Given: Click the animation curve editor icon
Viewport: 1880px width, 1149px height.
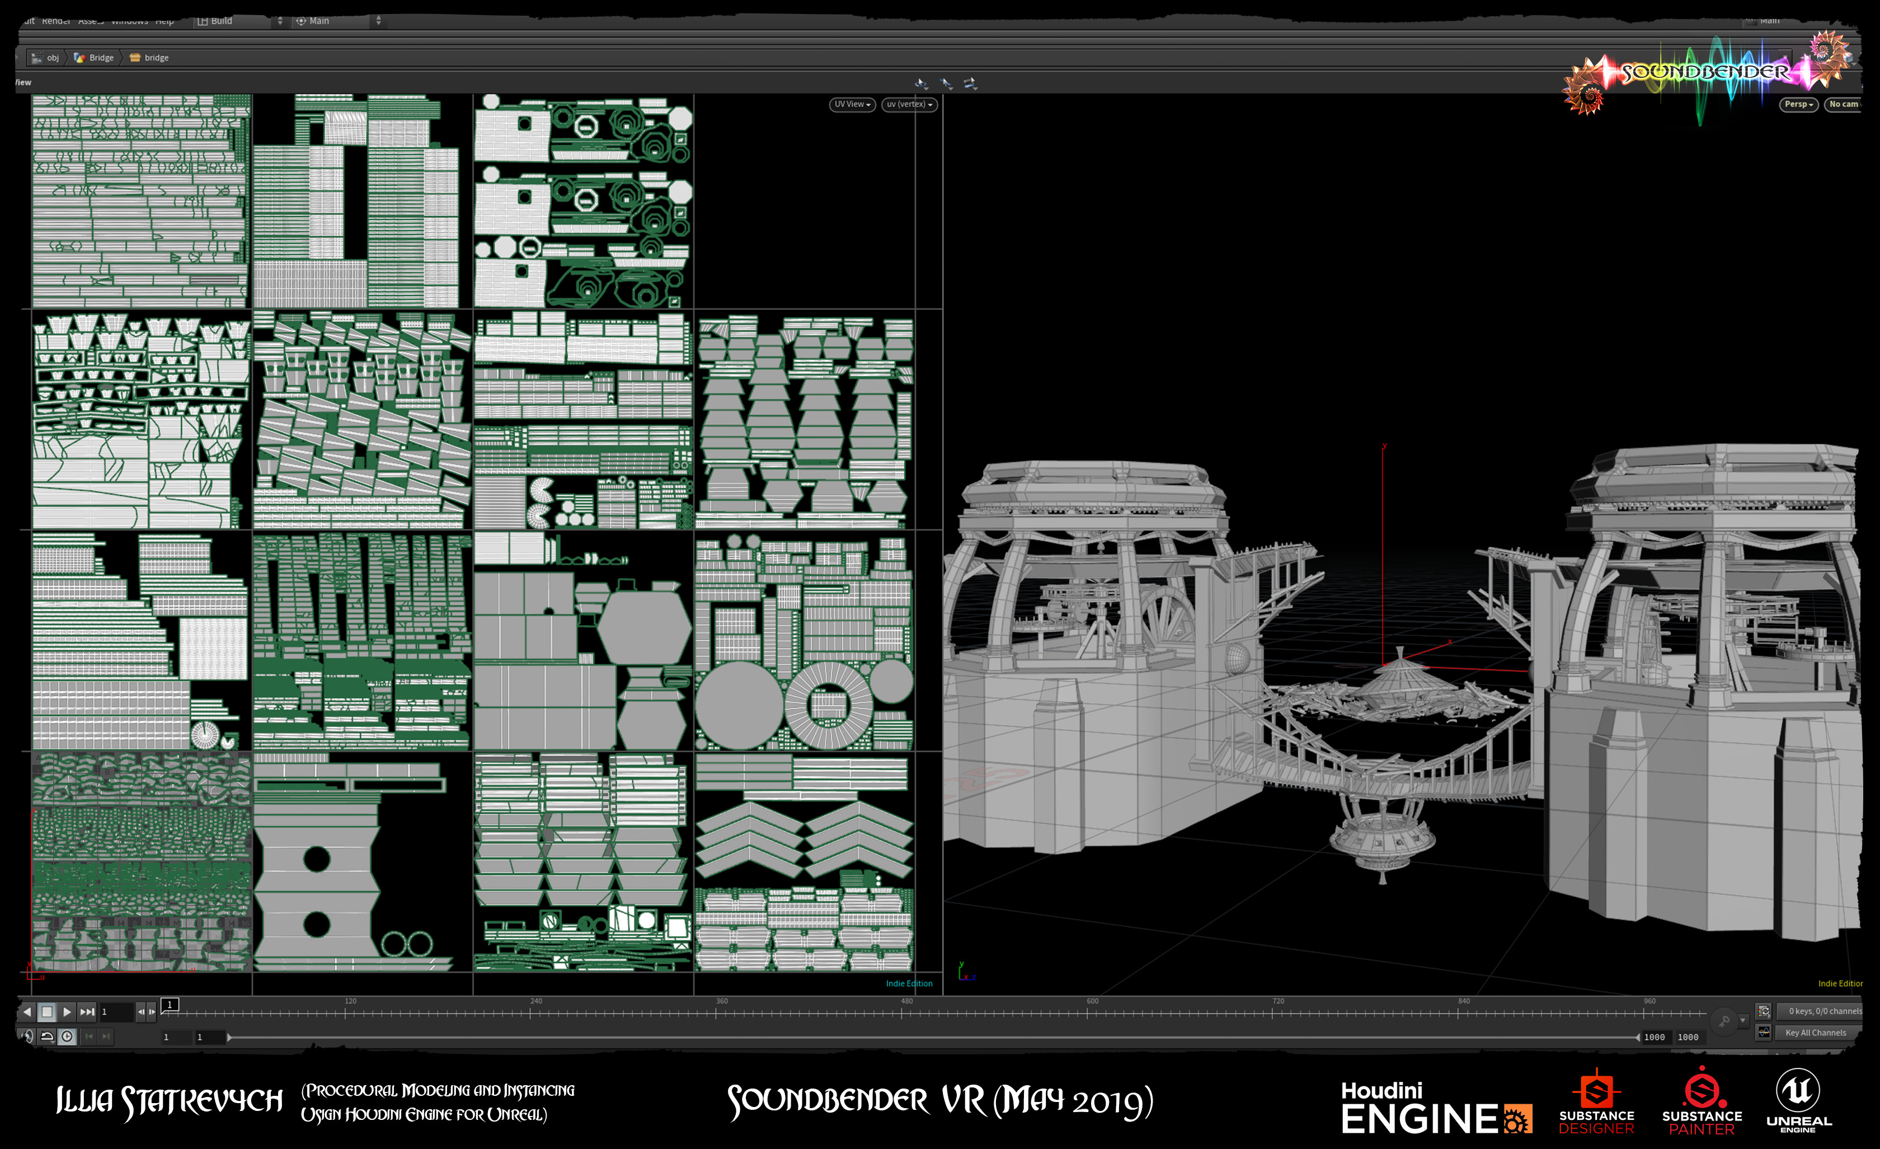Looking at the screenshot, I should pos(1763,1032).
